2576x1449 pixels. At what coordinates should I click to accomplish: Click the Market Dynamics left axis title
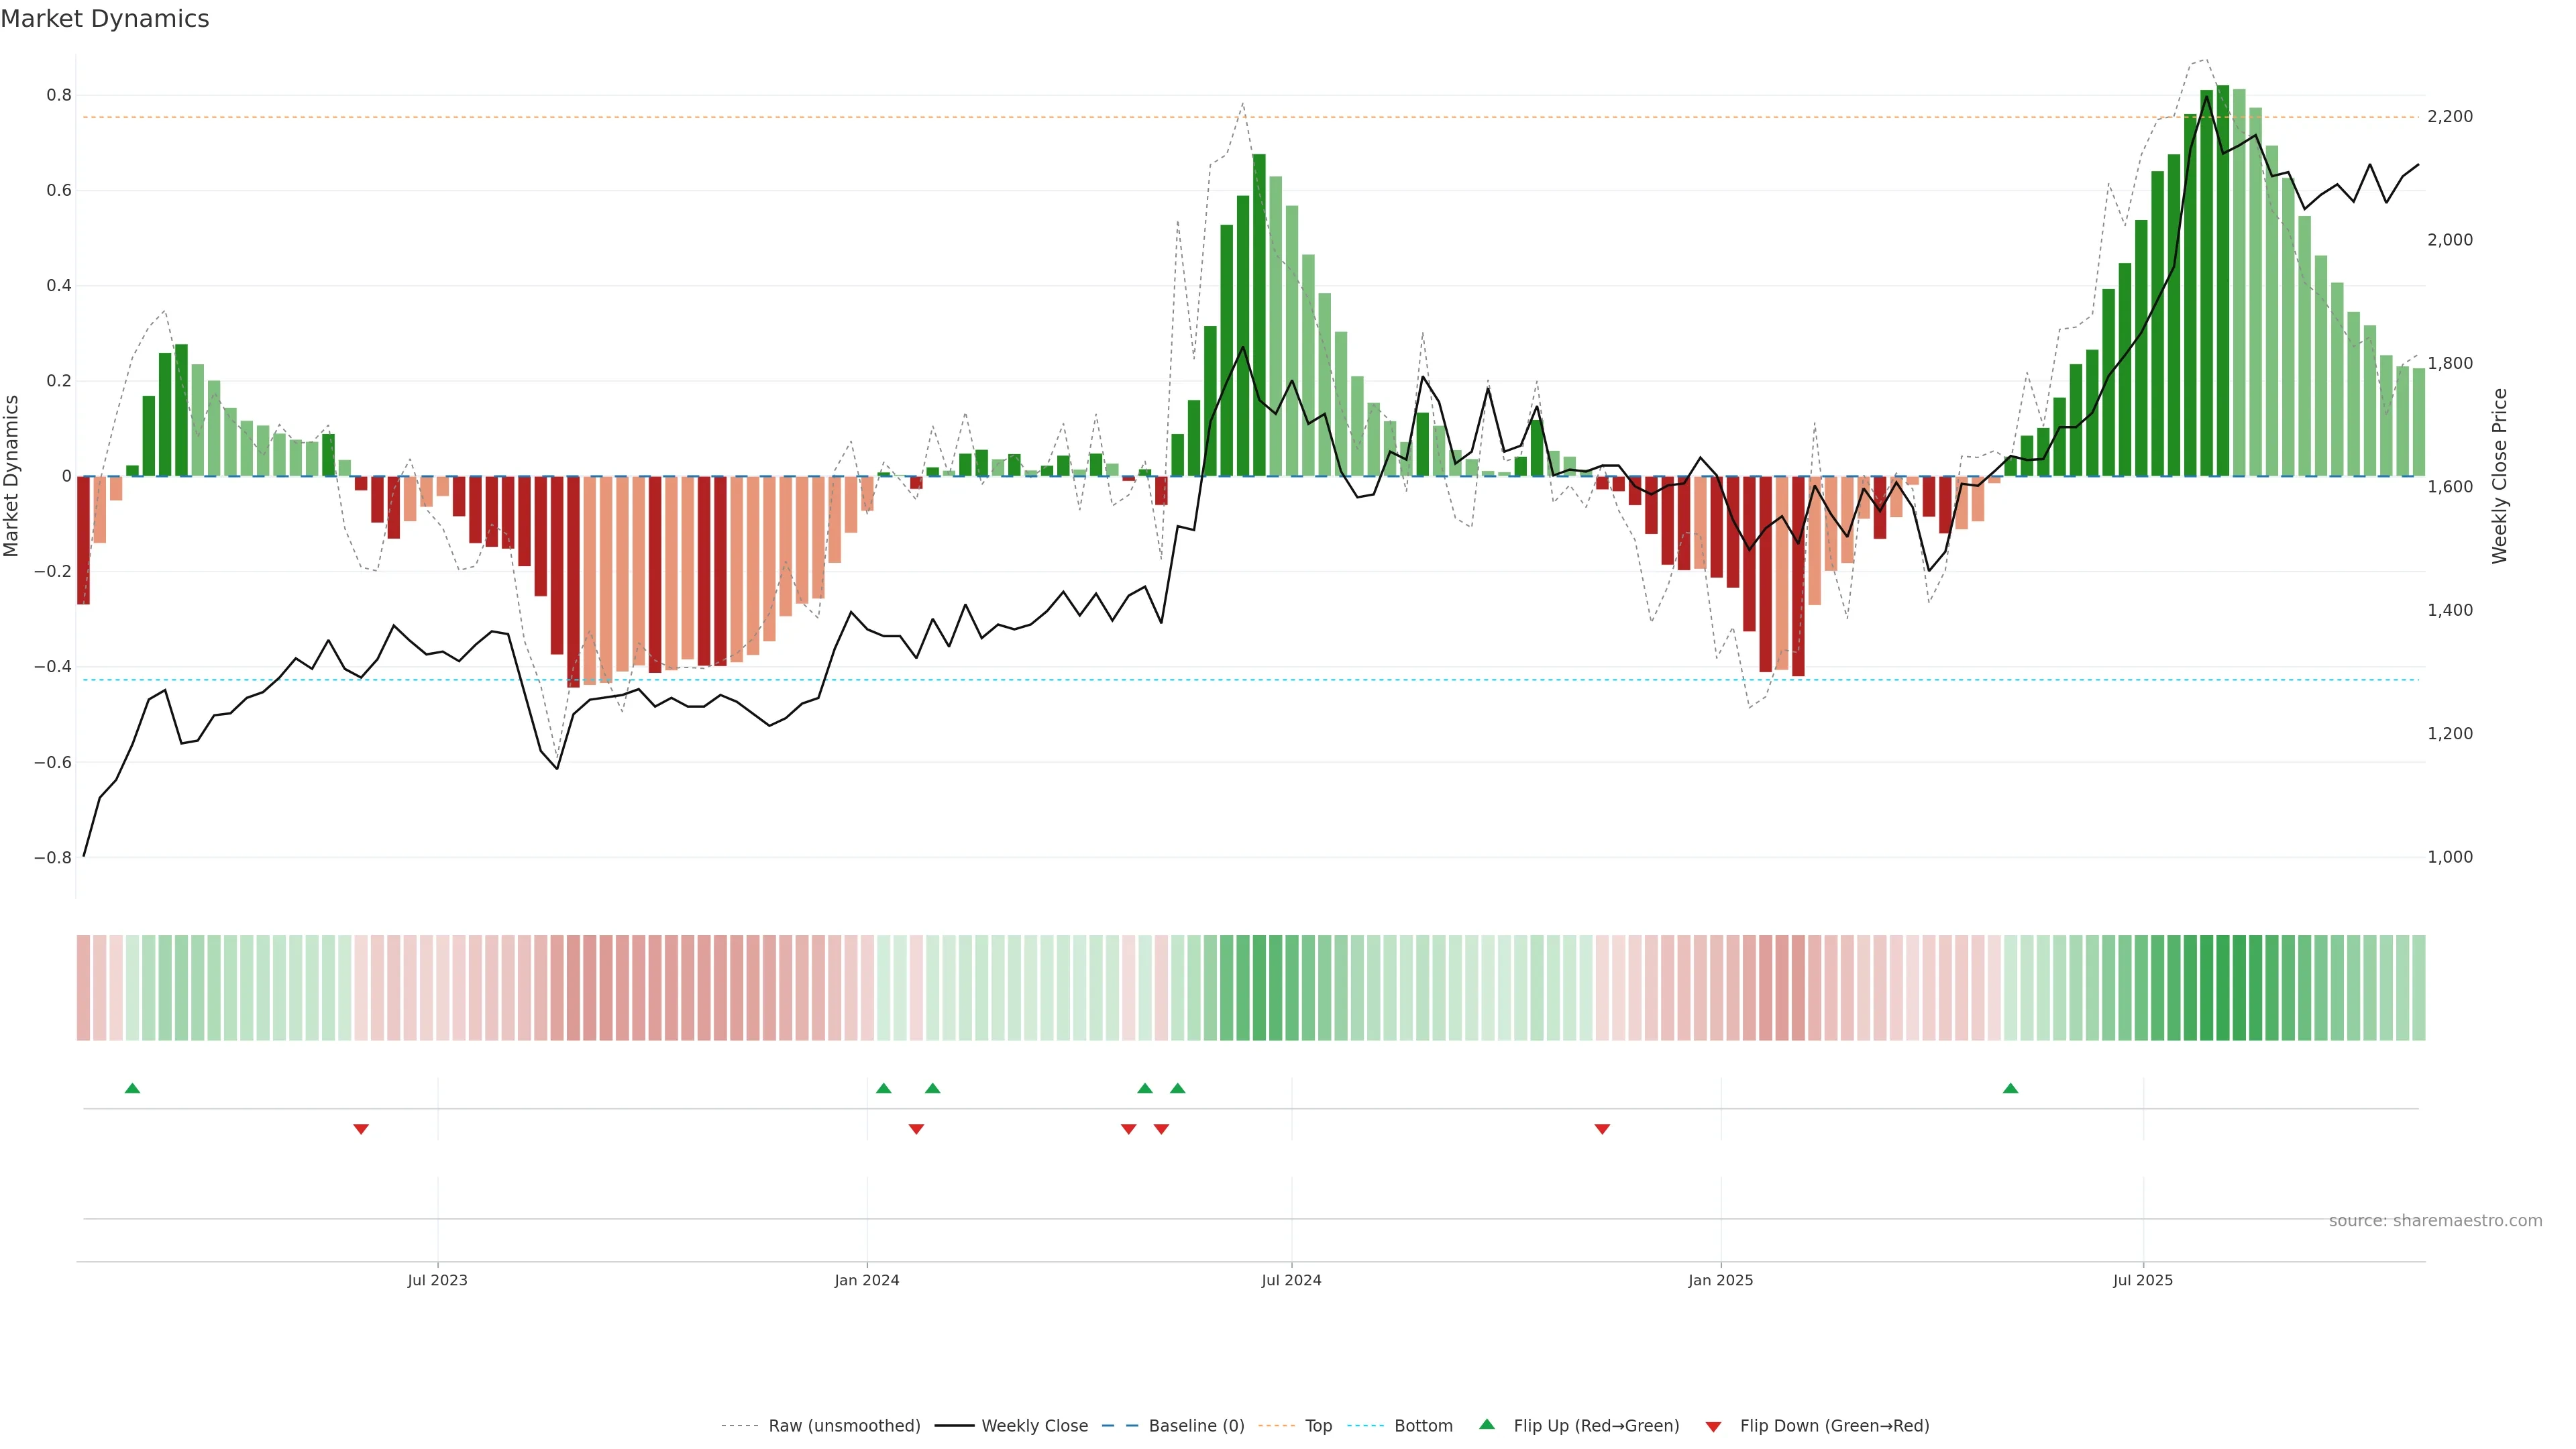click(x=12, y=476)
